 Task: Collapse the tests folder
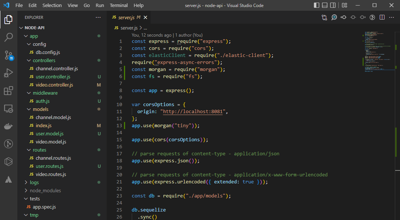click(26, 199)
